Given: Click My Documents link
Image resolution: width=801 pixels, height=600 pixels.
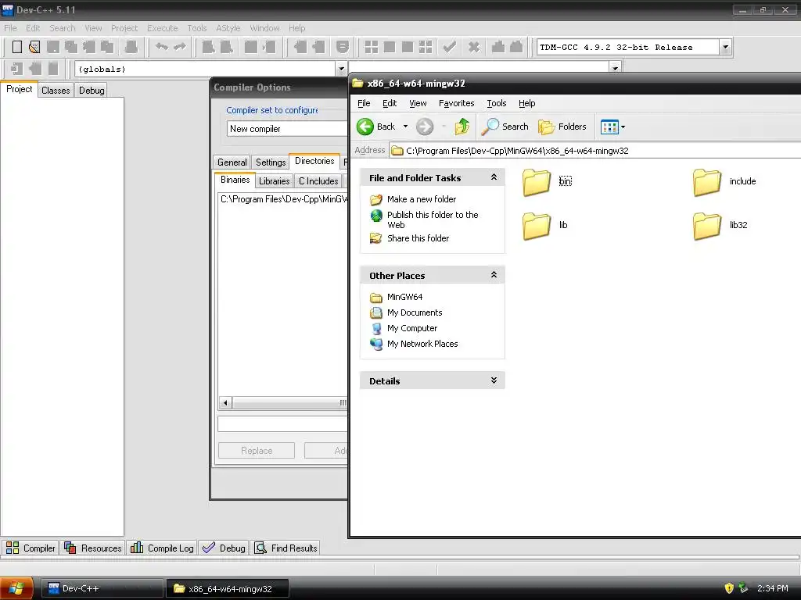Looking at the screenshot, I should point(415,312).
